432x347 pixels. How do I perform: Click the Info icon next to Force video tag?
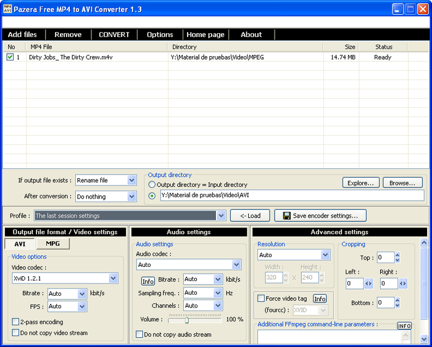click(319, 299)
